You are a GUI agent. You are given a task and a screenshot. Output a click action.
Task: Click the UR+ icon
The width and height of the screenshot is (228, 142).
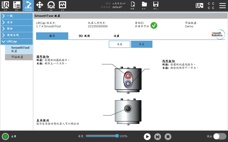[x=199, y=5]
